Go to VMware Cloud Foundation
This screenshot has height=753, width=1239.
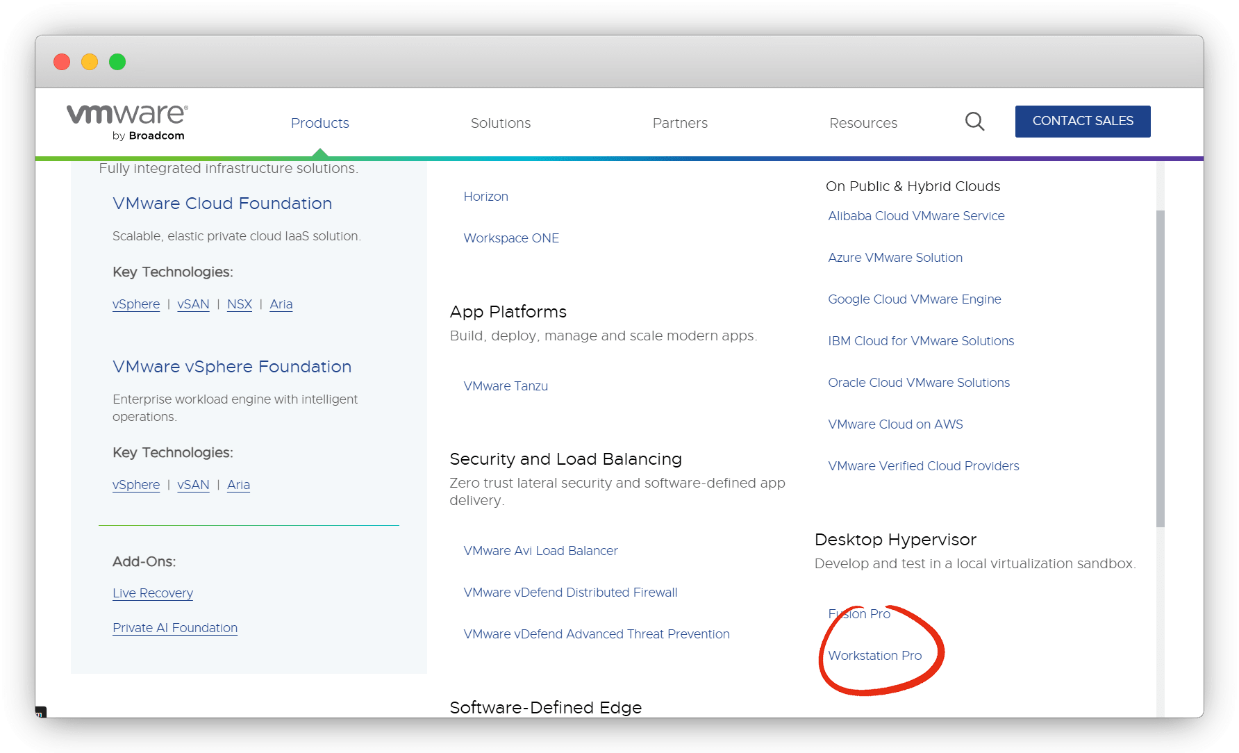coord(222,203)
